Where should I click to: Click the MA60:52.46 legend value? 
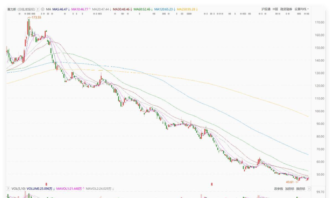[142, 9]
